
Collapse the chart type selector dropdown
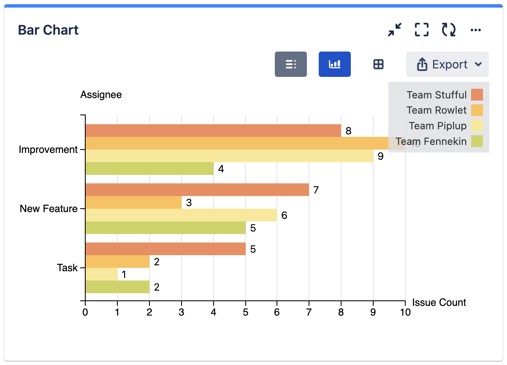pos(479,65)
